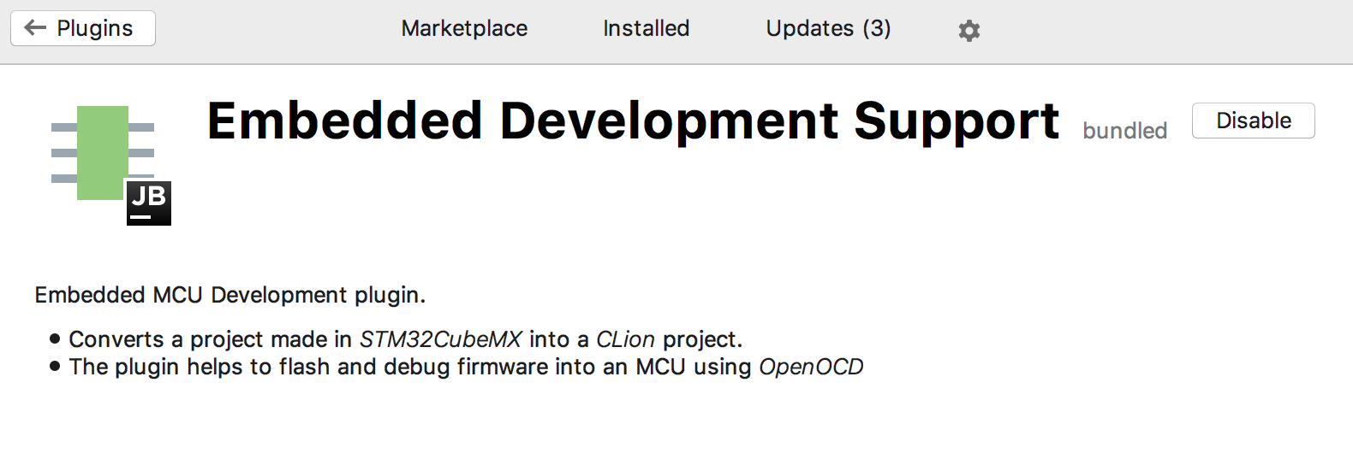The image size is (1353, 465).
Task: Return to list via Plugins button
Action: [x=83, y=28]
